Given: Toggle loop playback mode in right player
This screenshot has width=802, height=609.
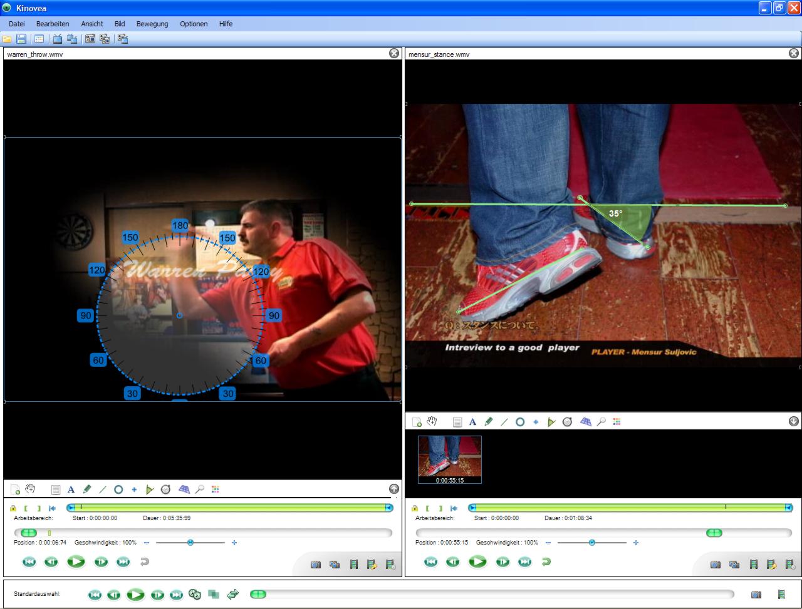Looking at the screenshot, I should click(546, 562).
